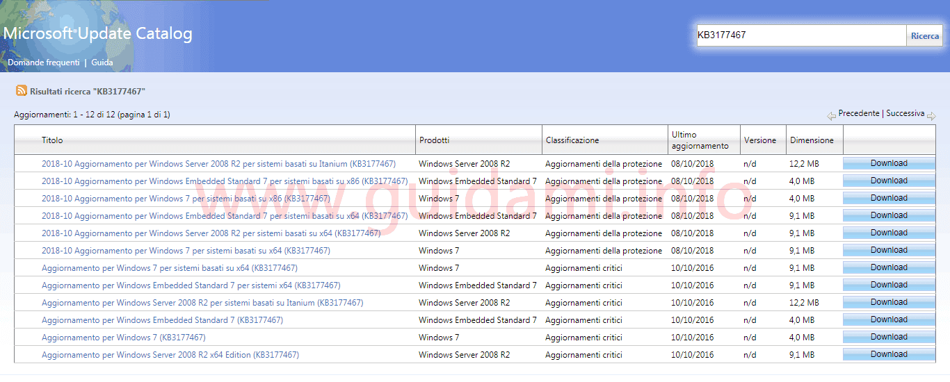Click the Ricerca search button

tap(924, 35)
